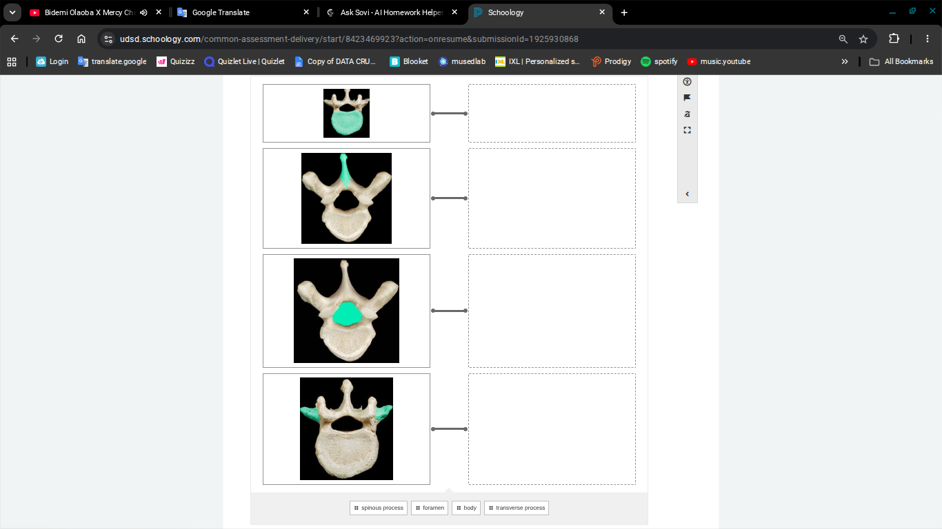This screenshot has height=529, width=942.
Task: Toggle the answer eliminator strikethrough tool
Action: (687, 114)
